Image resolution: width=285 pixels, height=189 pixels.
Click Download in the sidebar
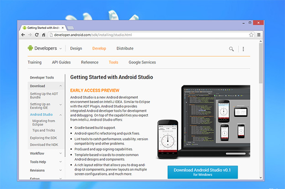(37, 86)
